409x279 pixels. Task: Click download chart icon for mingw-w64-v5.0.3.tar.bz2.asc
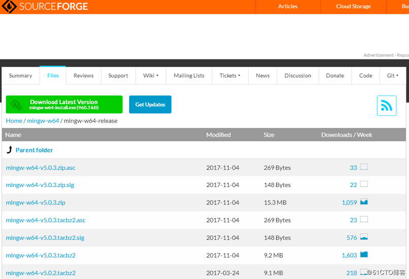[364, 219]
